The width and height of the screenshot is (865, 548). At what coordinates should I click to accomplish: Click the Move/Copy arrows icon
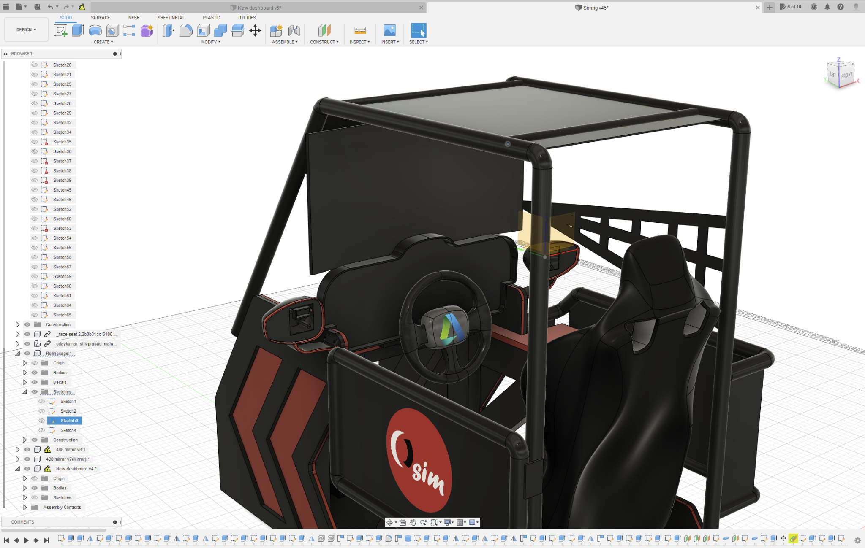[255, 30]
